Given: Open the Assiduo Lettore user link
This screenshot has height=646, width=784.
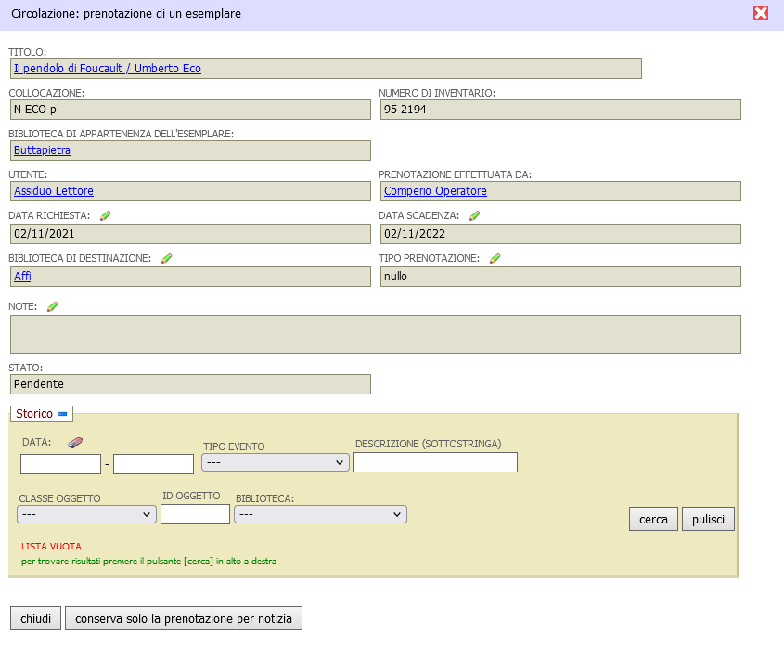Looking at the screenshot, I should 53,191.
